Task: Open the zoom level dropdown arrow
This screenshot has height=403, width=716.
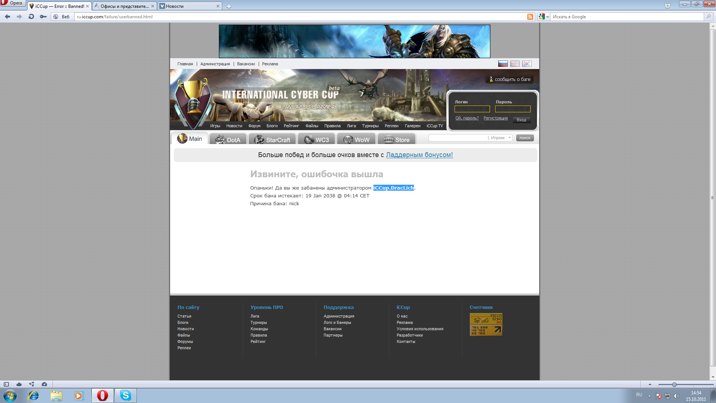Action: (650, 384)
